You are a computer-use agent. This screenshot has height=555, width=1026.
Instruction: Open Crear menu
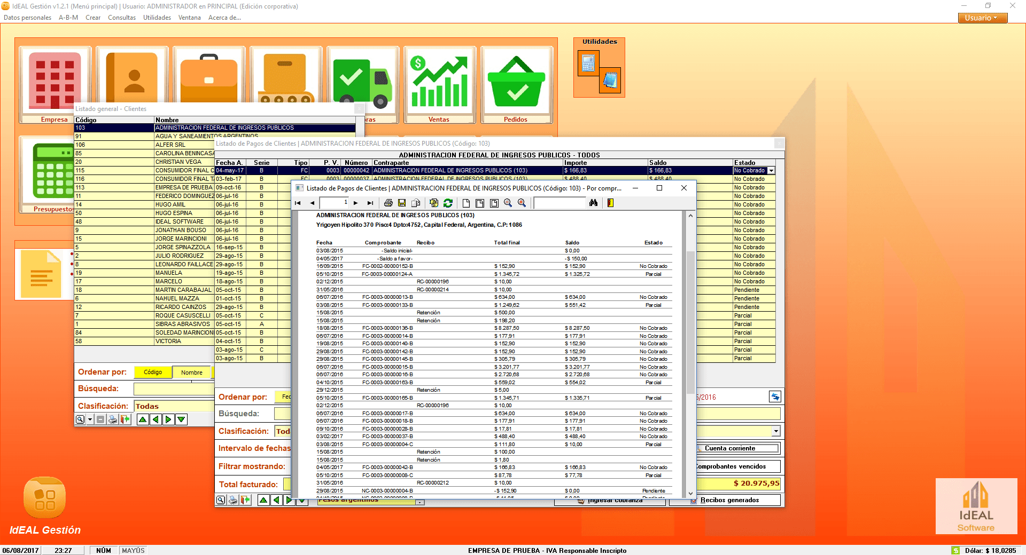[93, 18]
